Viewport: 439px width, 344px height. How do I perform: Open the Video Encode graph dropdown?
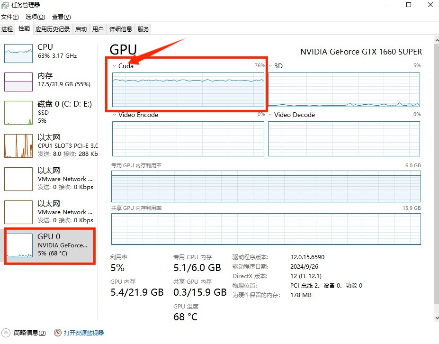click(114, 115)
